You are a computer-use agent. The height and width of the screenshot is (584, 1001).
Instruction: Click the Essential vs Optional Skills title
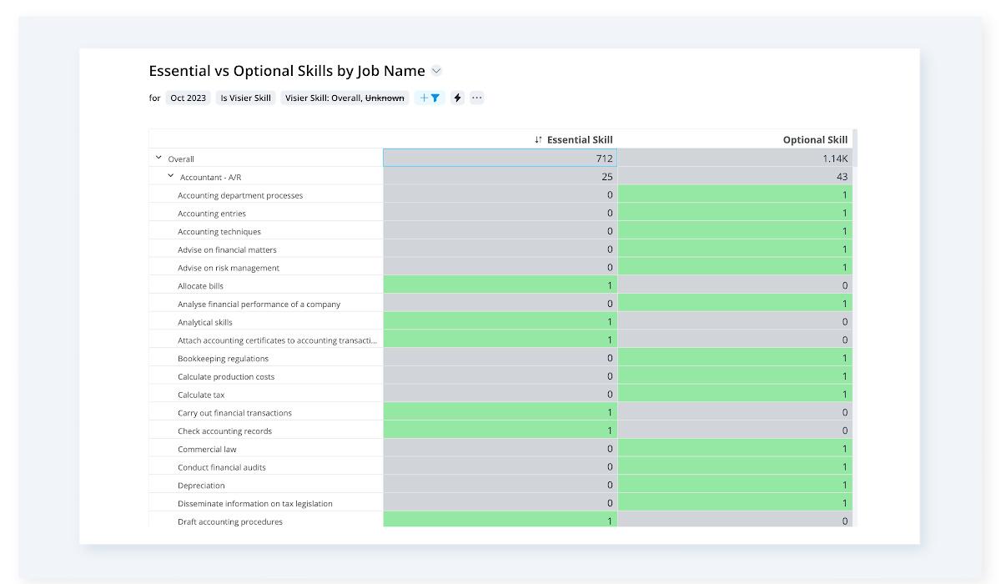coord(287,71)
